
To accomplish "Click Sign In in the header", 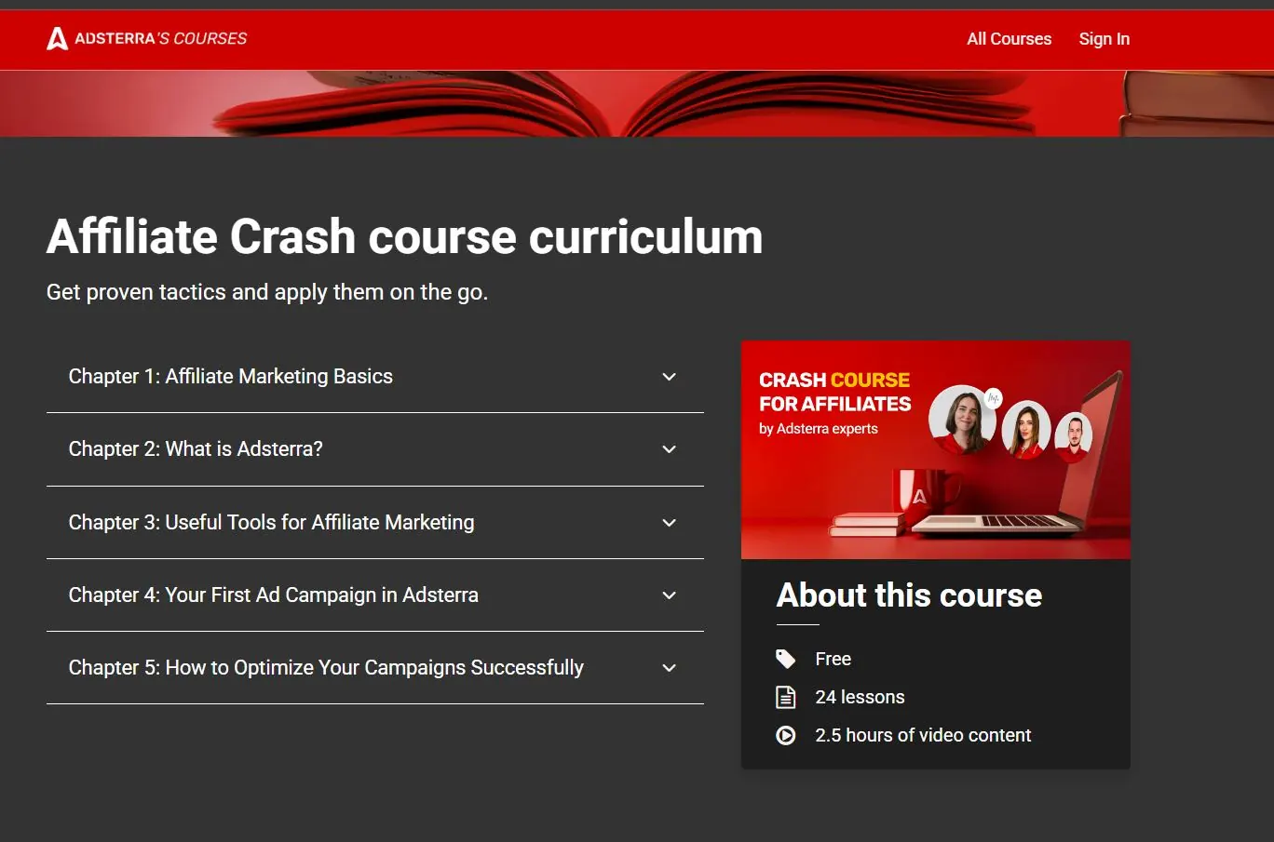I will [x=1104, y=39].
